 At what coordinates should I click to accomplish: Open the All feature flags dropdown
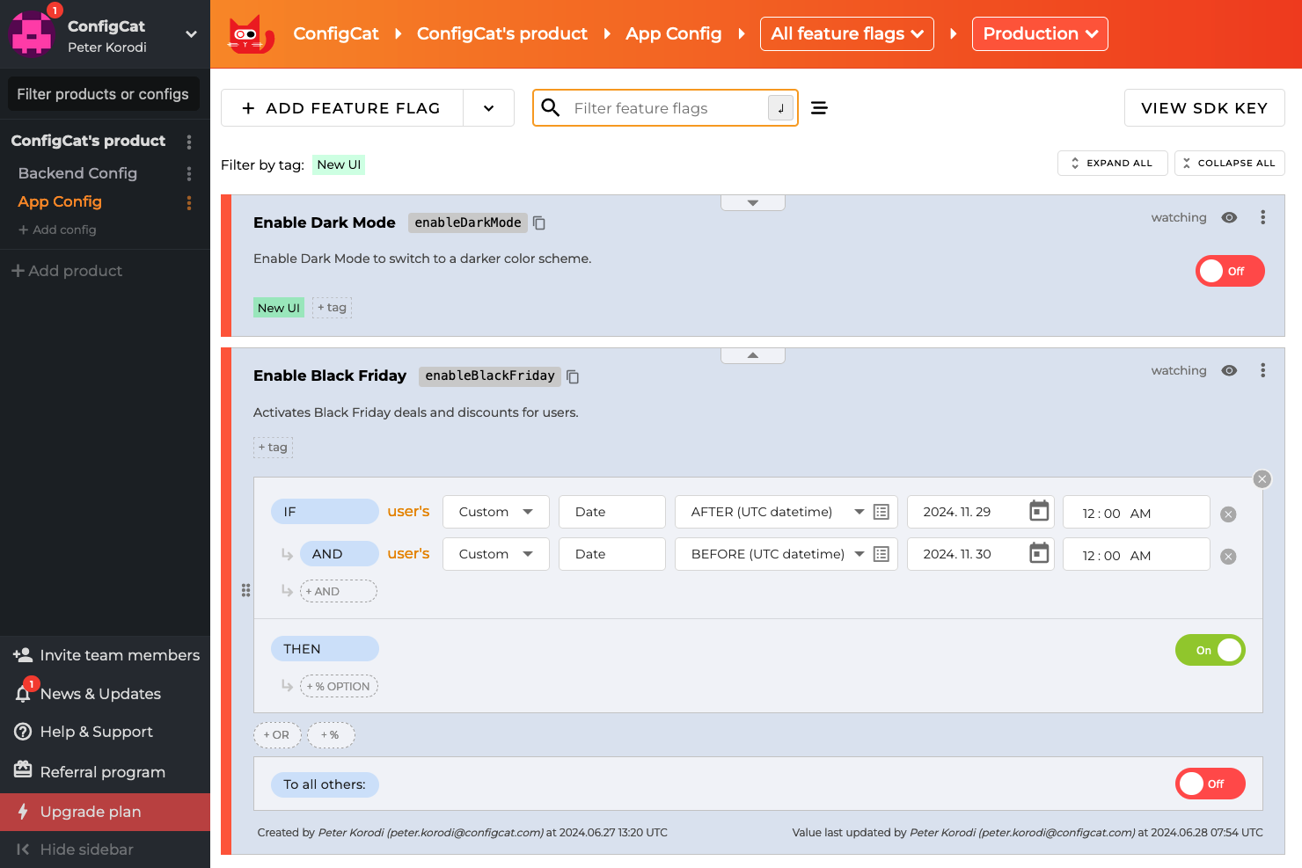[x=847, y=33]
